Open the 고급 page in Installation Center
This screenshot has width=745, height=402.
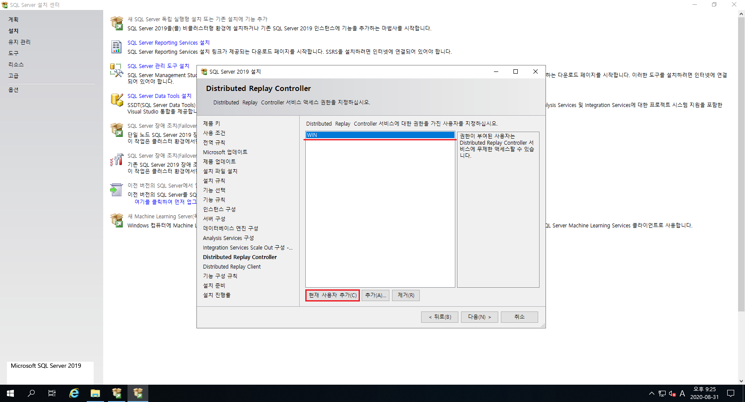(13, 76)
